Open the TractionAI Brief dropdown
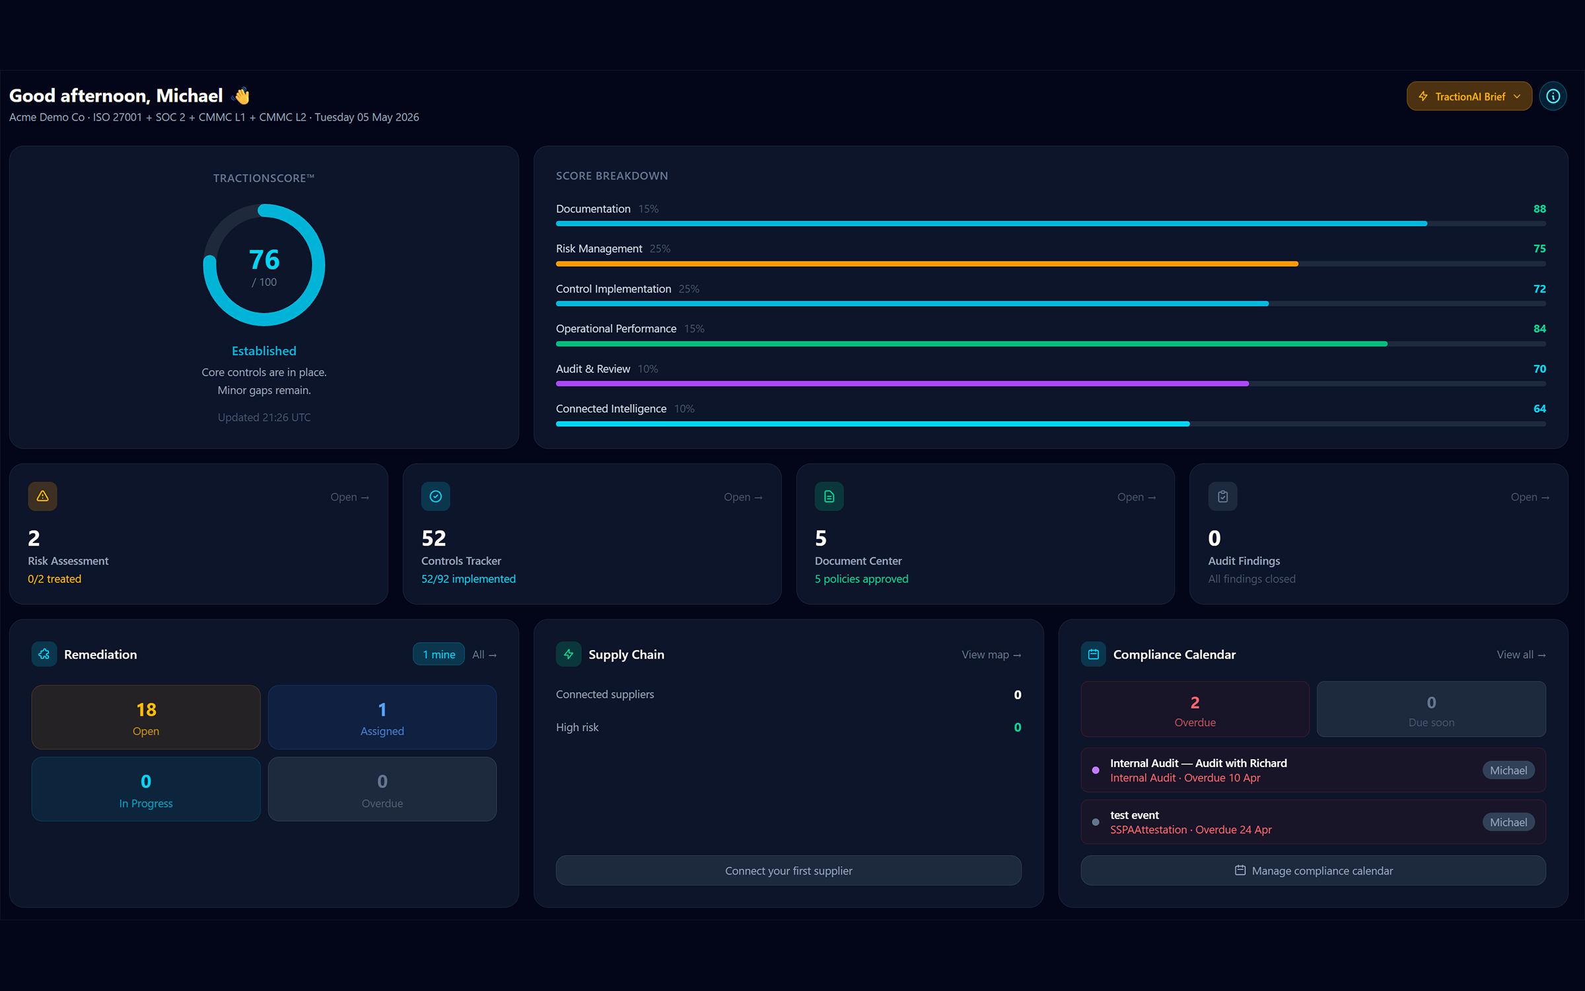Viewport: 1585px width, 991px height. coord(1469,96)
